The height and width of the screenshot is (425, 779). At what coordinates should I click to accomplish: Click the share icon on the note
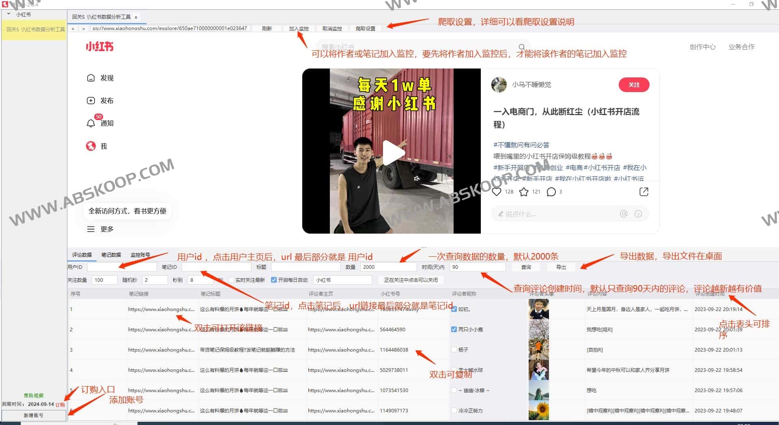click(x=644, y=191)
